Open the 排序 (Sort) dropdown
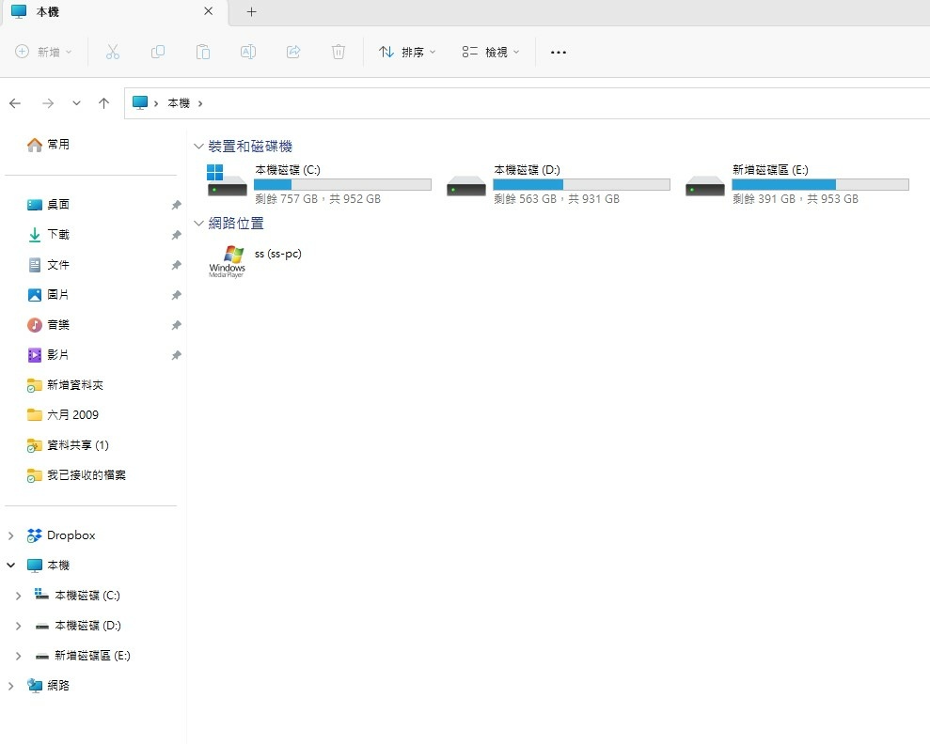The height and width of the screenshot is (744, 930). pyautogui.click(x=407, y=52)
